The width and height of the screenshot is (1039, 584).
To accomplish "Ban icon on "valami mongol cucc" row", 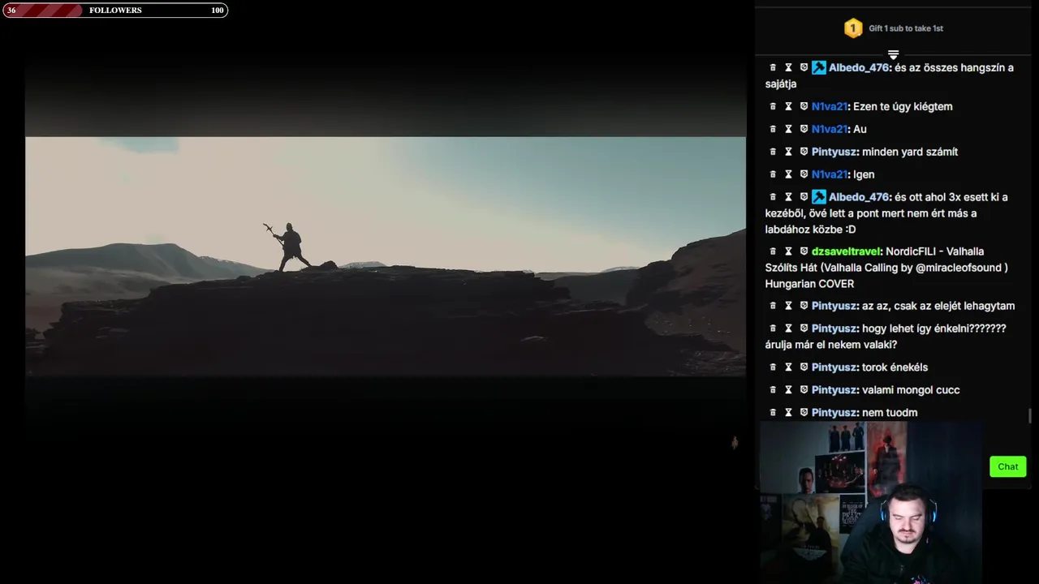I will [x=804, y=390].
